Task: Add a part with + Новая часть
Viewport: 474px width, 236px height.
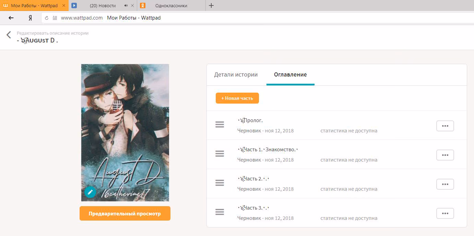Action: click(237, 98)
